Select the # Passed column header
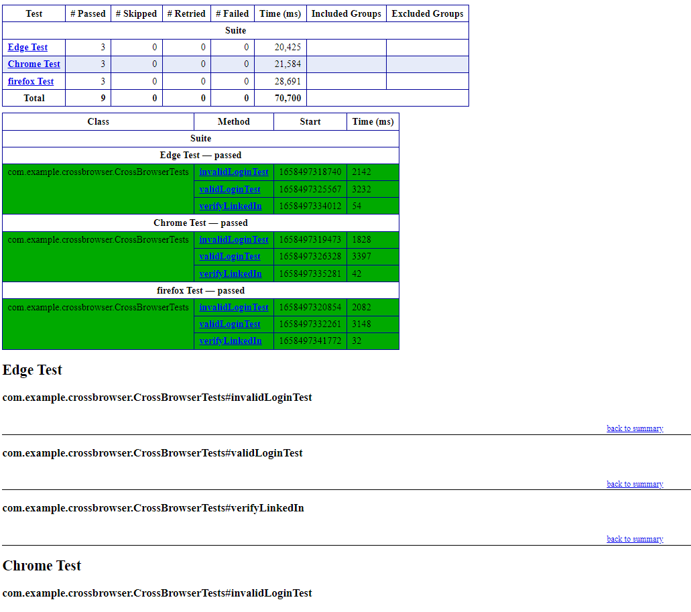Viewport: 691px width, 612px height. pyautogui.click(x=87, y=13)
